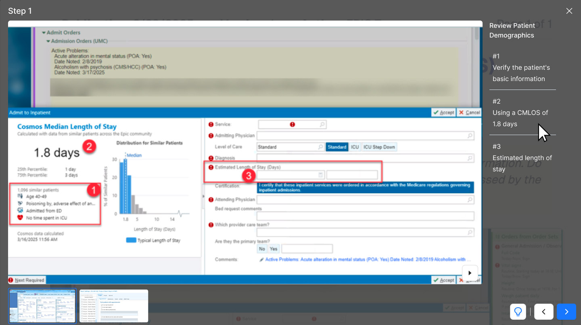
Task: Click the Medicare certification statement text
Action: tap(365, 187)
